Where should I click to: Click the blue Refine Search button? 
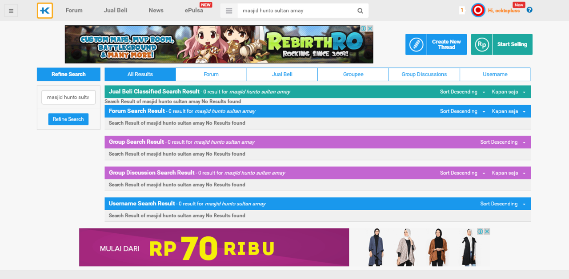68,119
